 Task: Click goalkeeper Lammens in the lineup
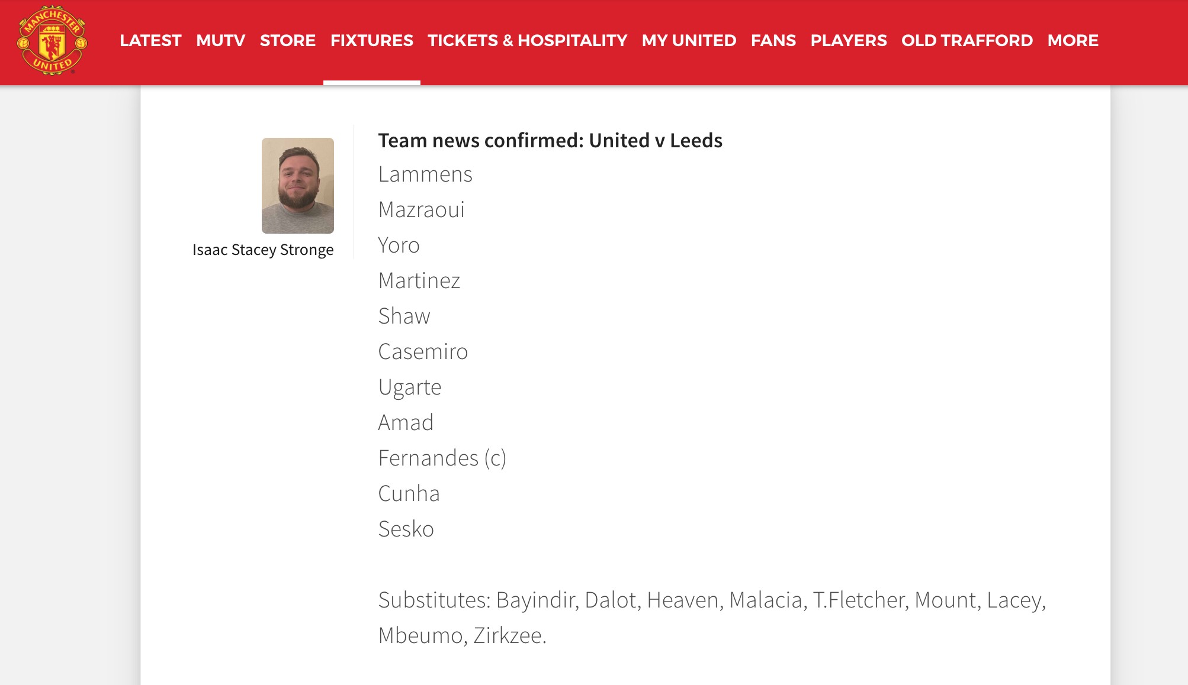click(425, 175)
